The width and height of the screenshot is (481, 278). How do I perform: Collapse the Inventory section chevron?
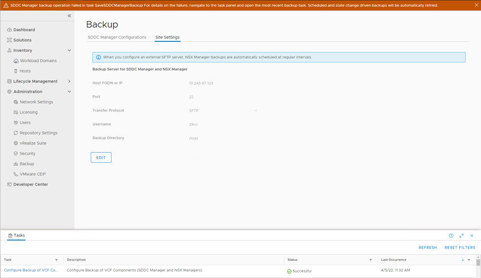pos(69,51)
